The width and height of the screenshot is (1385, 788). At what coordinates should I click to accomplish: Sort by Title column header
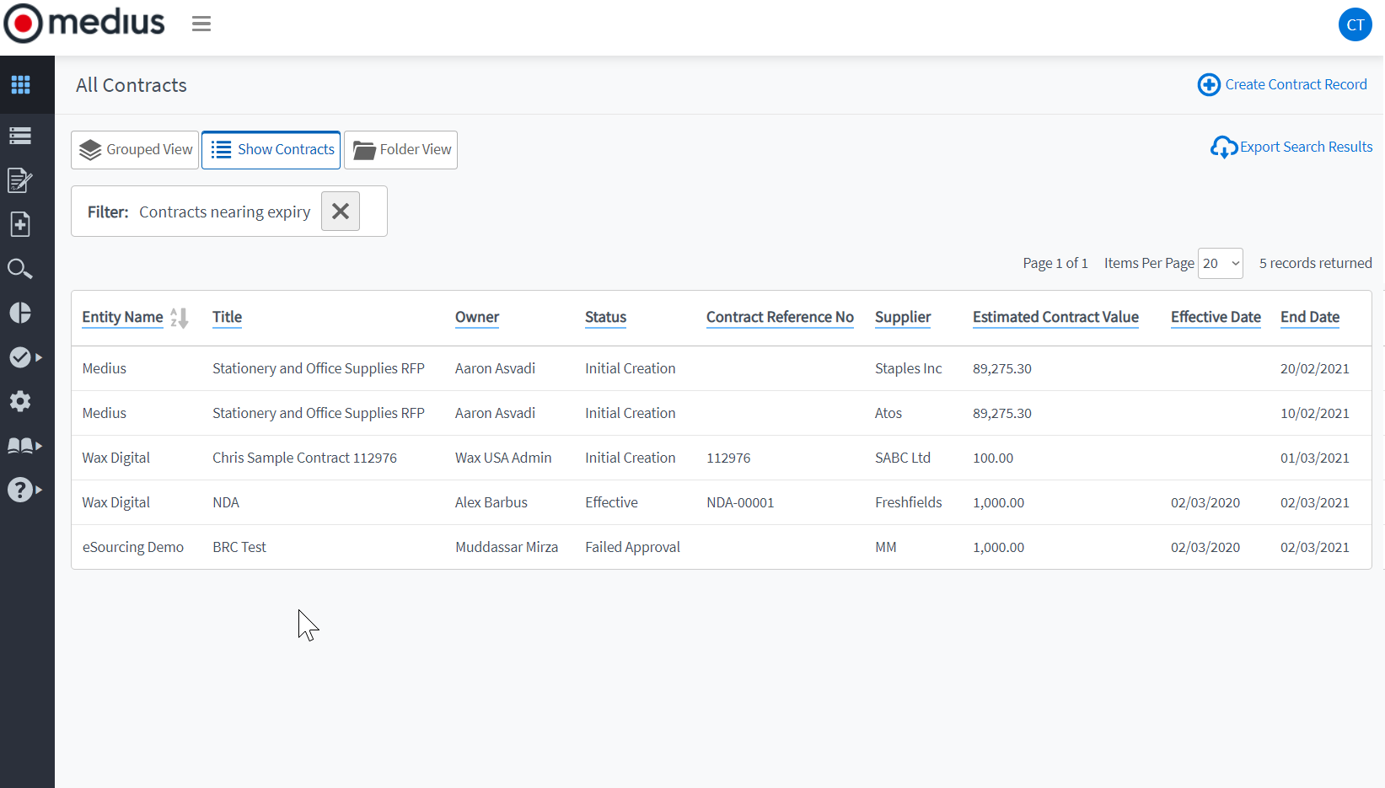pyautogui.click(x=227, y=317)
